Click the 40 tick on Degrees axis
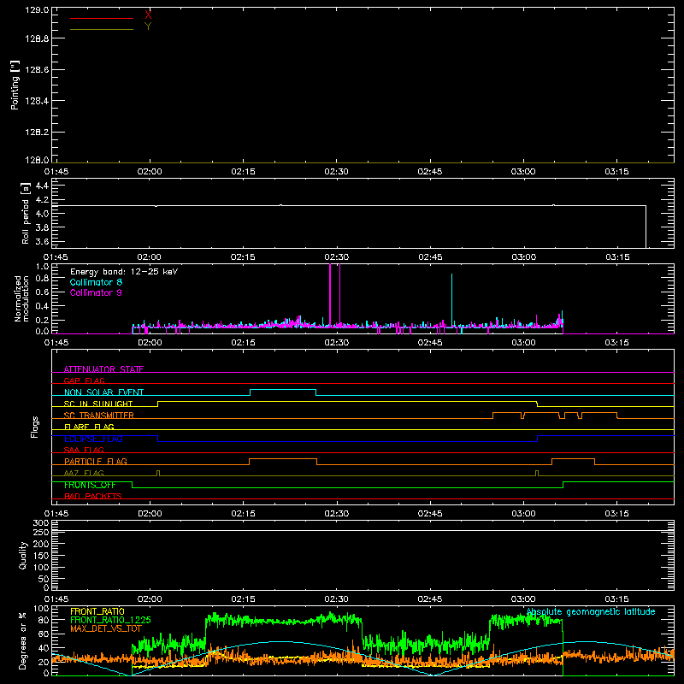The height and width of the screenshot is (684, 684). click(43, 648)
